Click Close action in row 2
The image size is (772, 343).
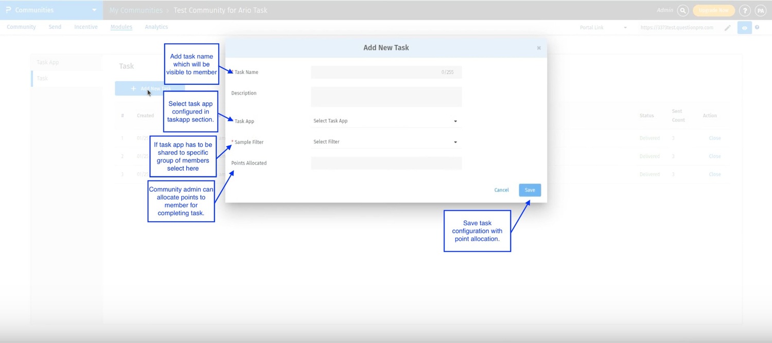click(x=715, y=156)
